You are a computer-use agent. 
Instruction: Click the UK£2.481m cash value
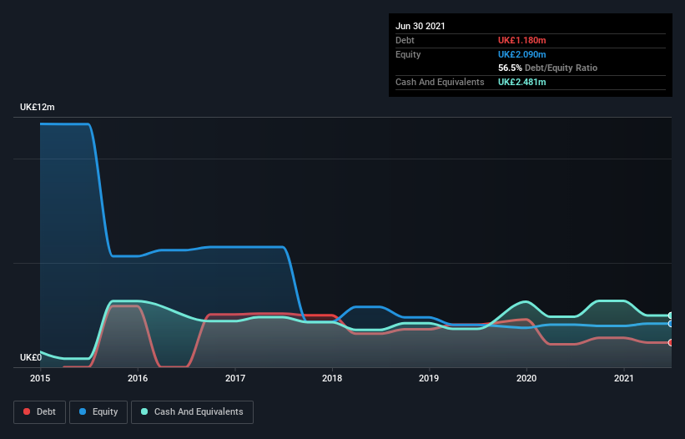tap(522, 82)
